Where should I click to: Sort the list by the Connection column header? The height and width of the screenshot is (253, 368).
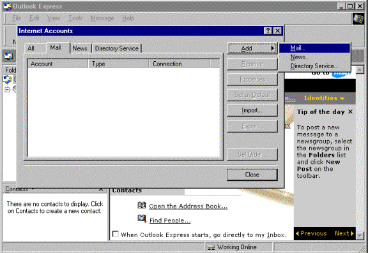[180, 64]
